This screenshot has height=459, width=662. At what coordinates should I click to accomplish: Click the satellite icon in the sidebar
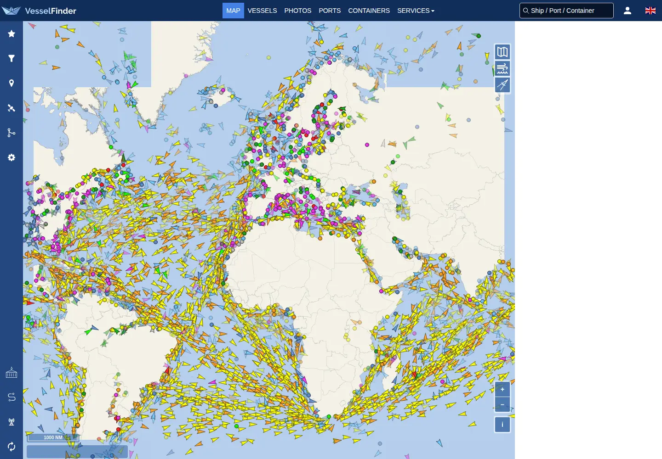tap(11, 108)
